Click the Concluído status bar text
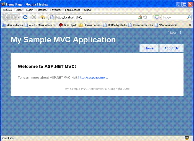The height and width of the screenshot is (141, 194). [8, 138]
